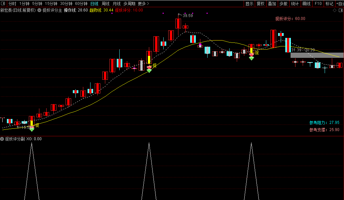Click the XG: 0.00 sub-indicator value
The width and height of the screenshot is (344, 200).
coord(34,139)
